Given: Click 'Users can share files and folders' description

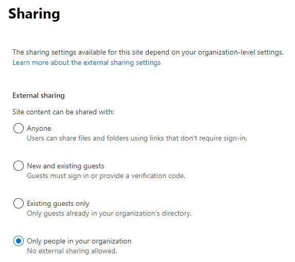Looking at the screenshot, I should click(137, 138).
